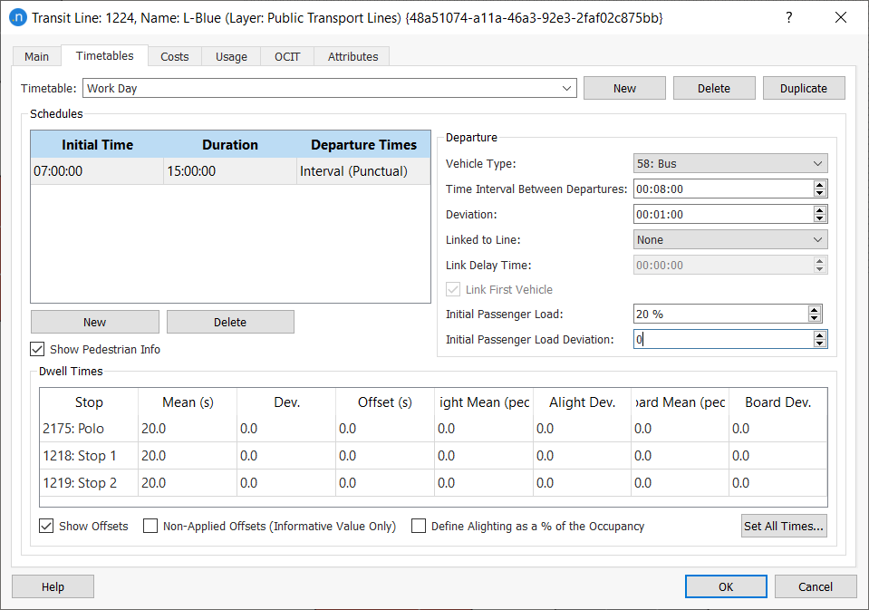Disable the Show Offsets checkbox

46,526
